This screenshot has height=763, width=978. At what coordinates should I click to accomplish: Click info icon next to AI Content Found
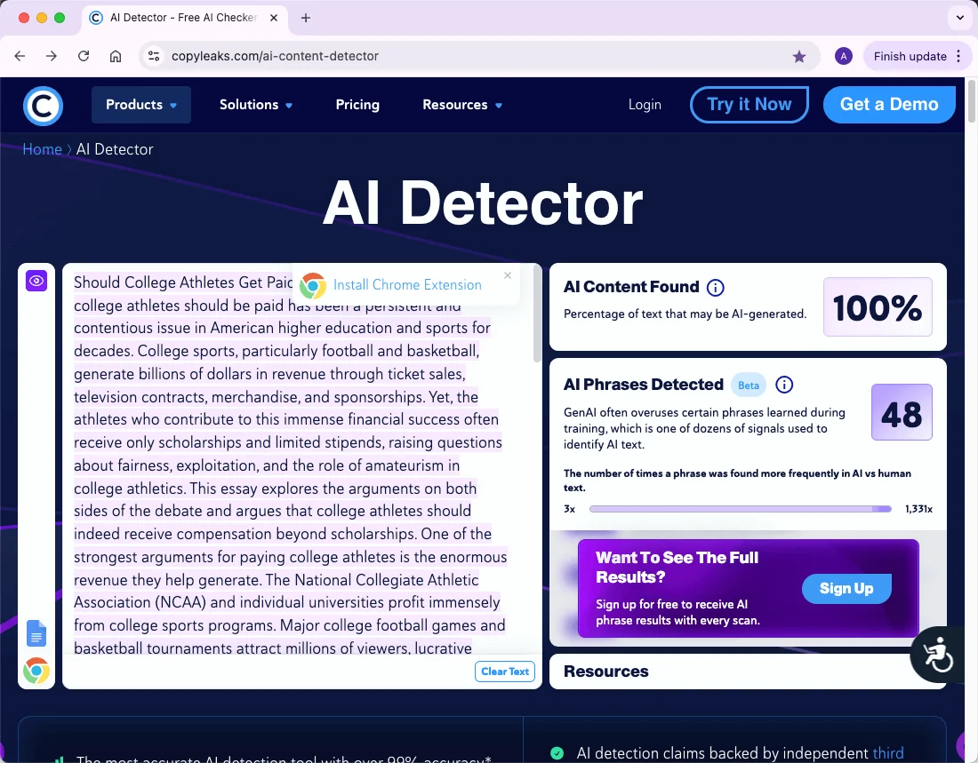tap(716, 288)
